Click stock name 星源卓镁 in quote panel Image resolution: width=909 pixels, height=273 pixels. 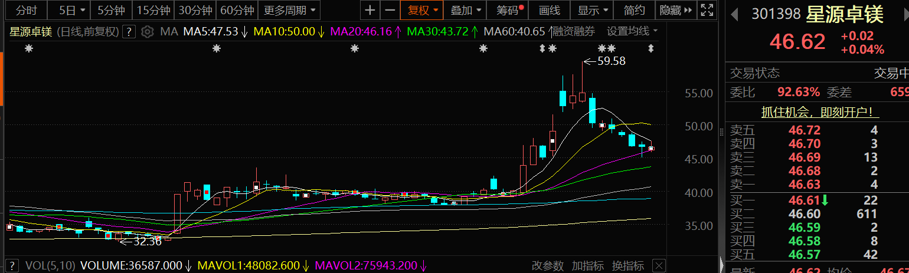pyautogui.click(x=844, y=14)
